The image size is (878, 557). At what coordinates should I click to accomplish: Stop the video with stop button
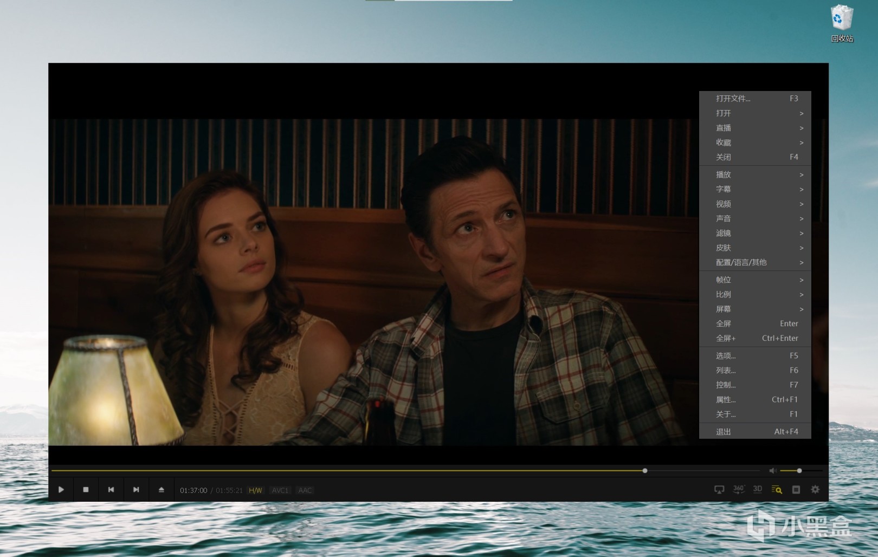(x=86, y=490)
